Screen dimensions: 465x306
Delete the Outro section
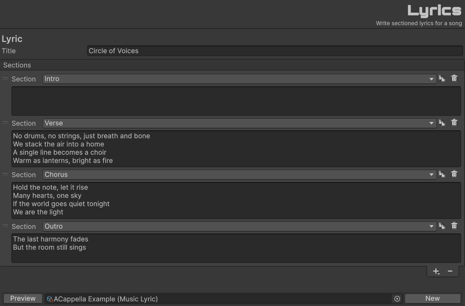click(454, 226)
